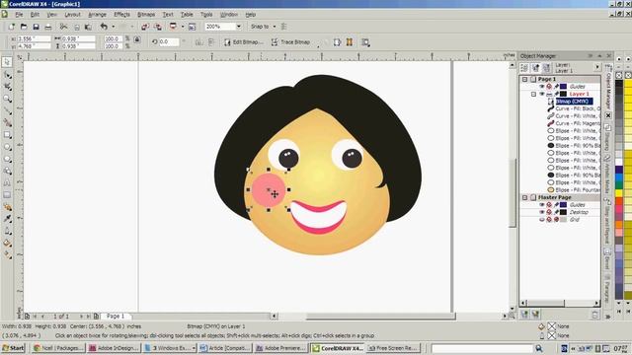632x355 pixels.
Task: Click the no-color X swatch in palette
Action: pos(619,75)
